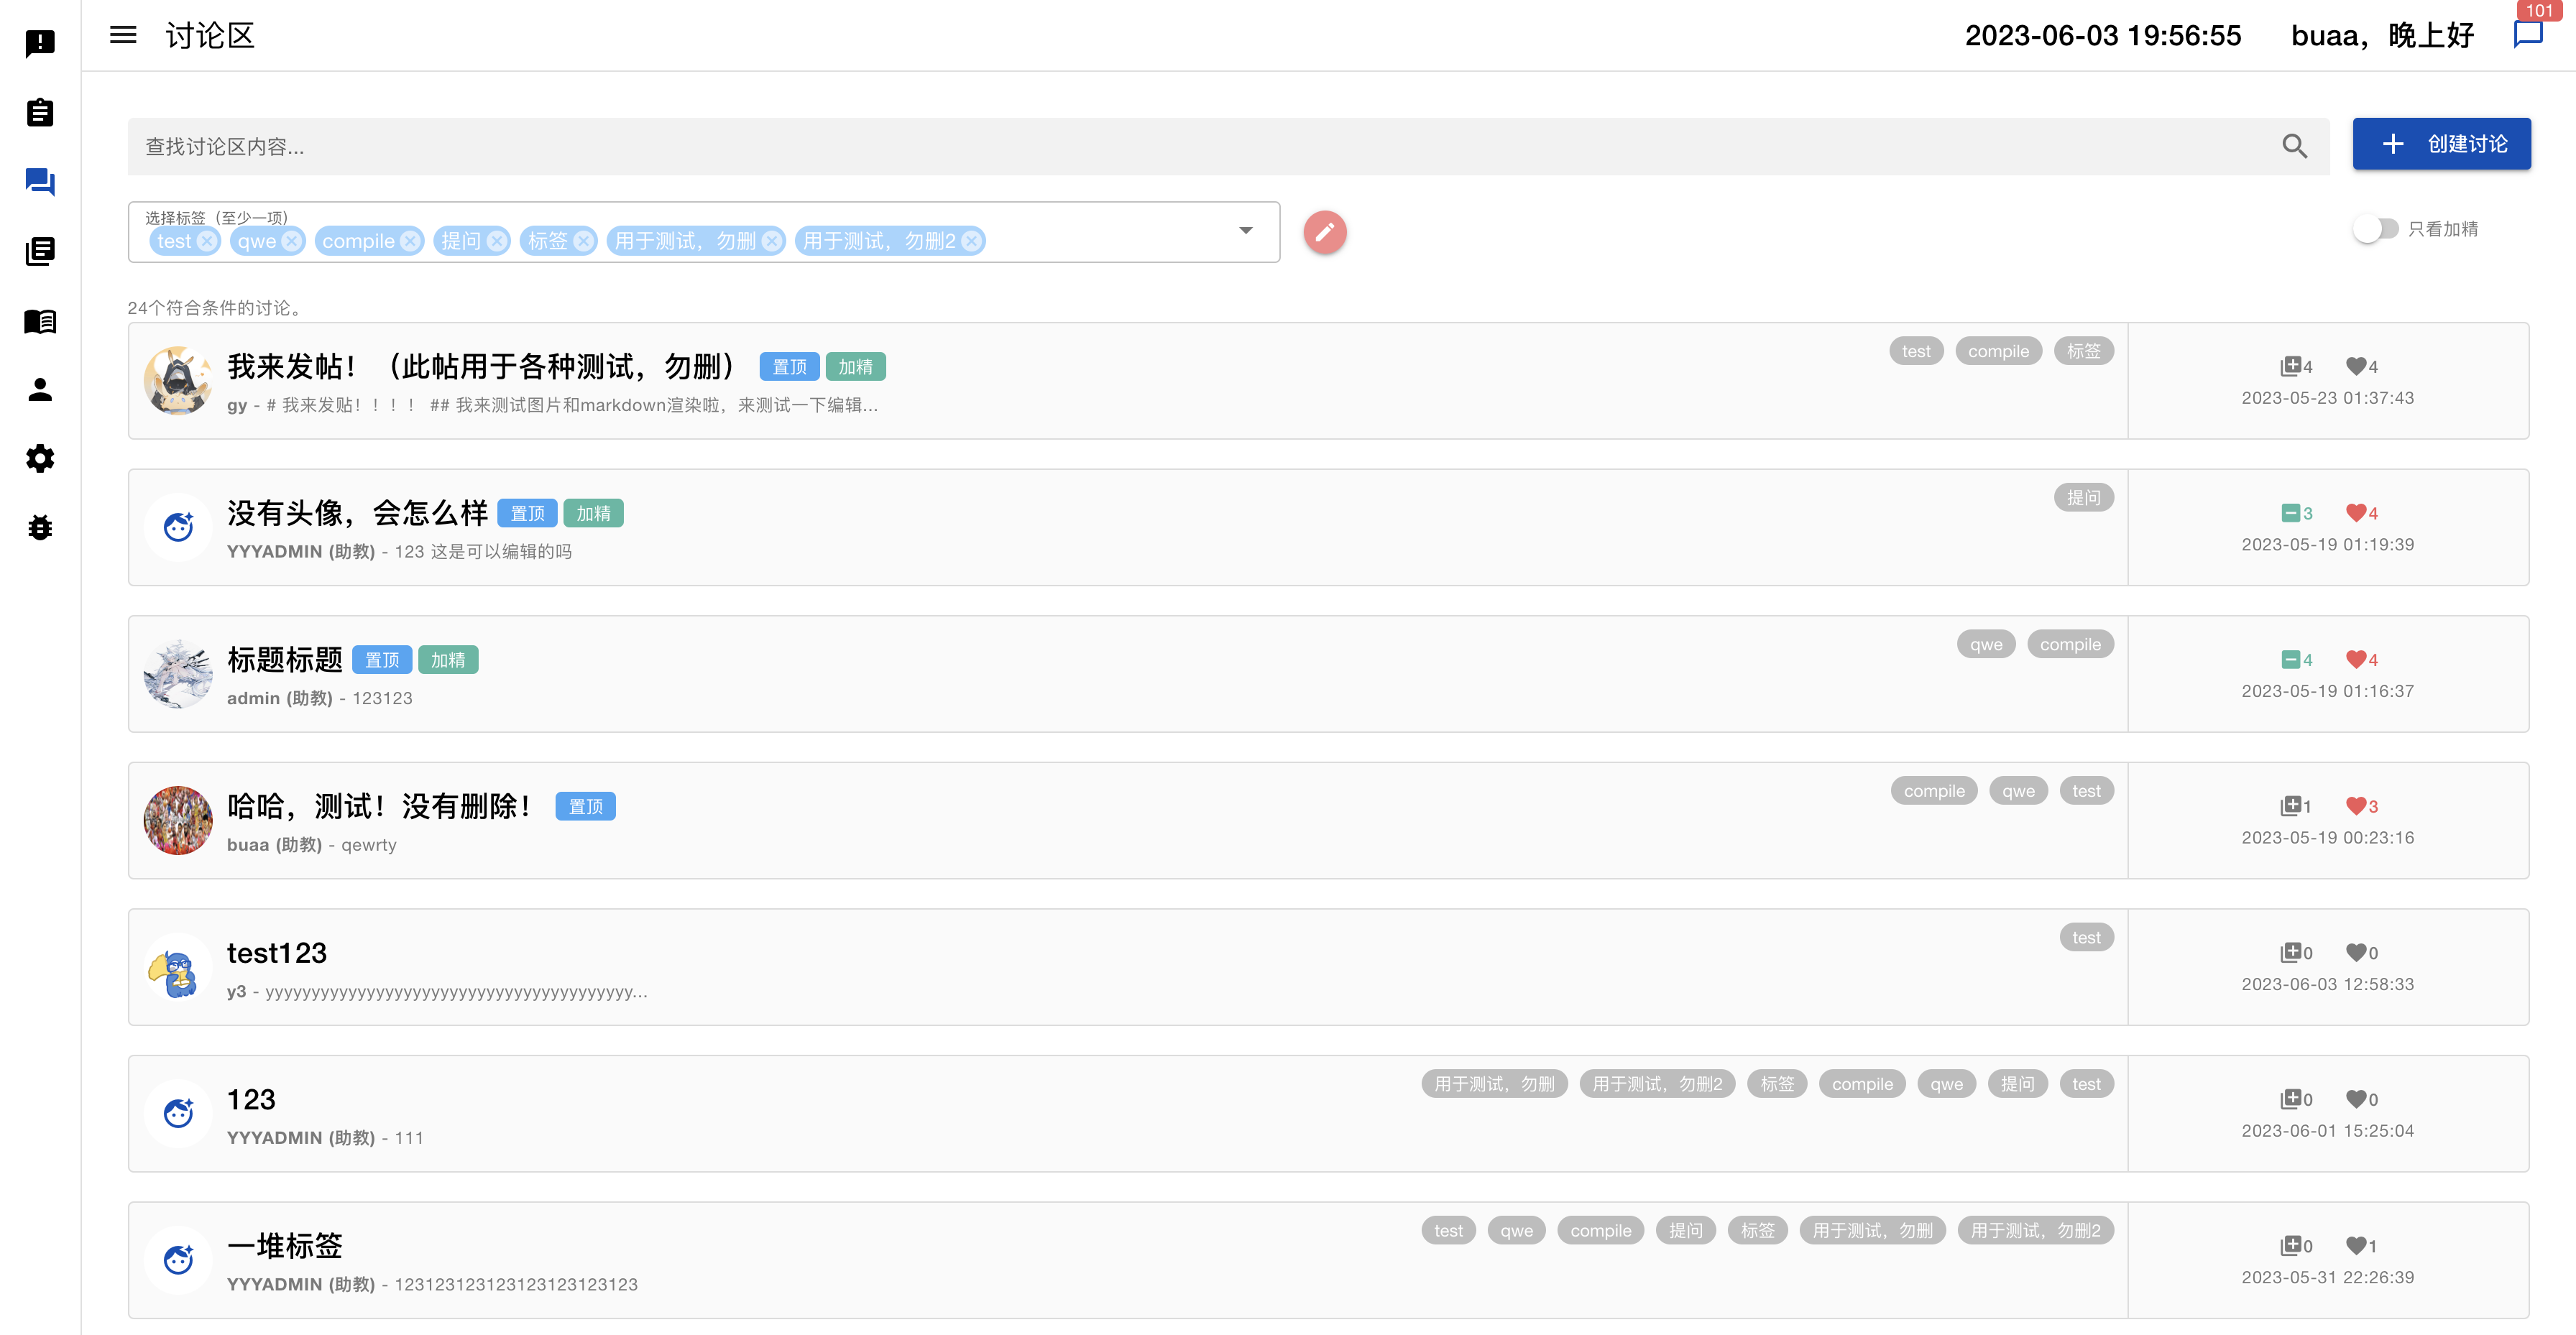Viewport: 2576px width, 1335px height.
Task: Remove the '提问' tag chip
Action: click(x=497, y=241)
